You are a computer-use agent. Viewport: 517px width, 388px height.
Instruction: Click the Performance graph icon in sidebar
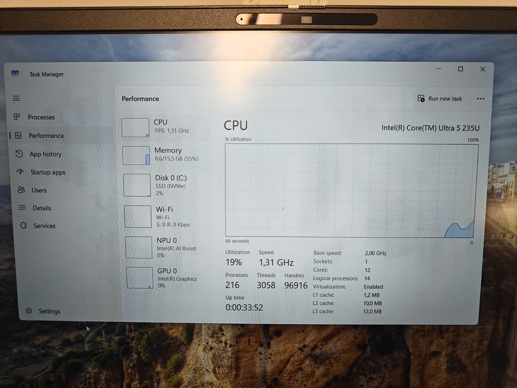(18, 135)
